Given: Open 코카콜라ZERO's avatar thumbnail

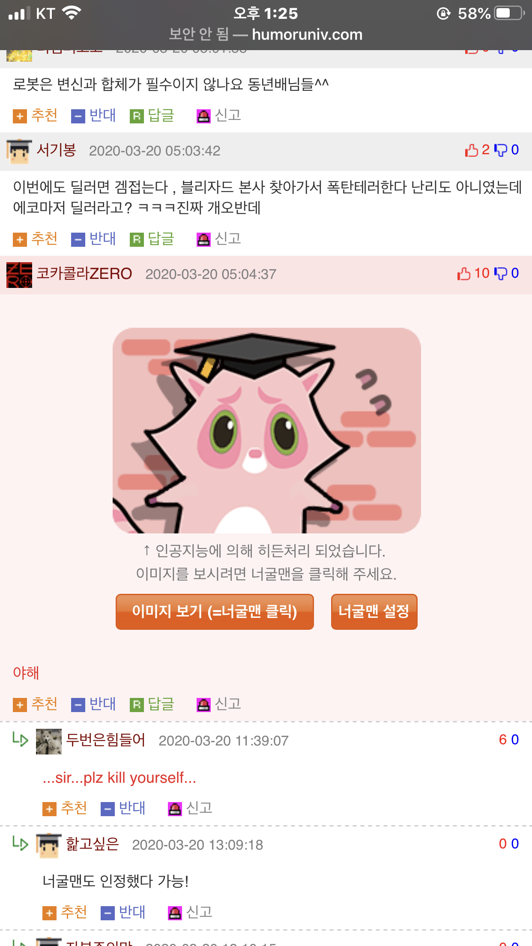Looking at the screenshot, I should pyautogui.click(x=19, y=275).
